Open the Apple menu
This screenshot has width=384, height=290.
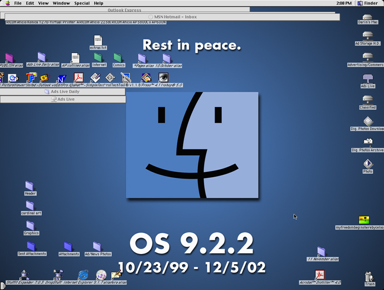click(8, 3)
